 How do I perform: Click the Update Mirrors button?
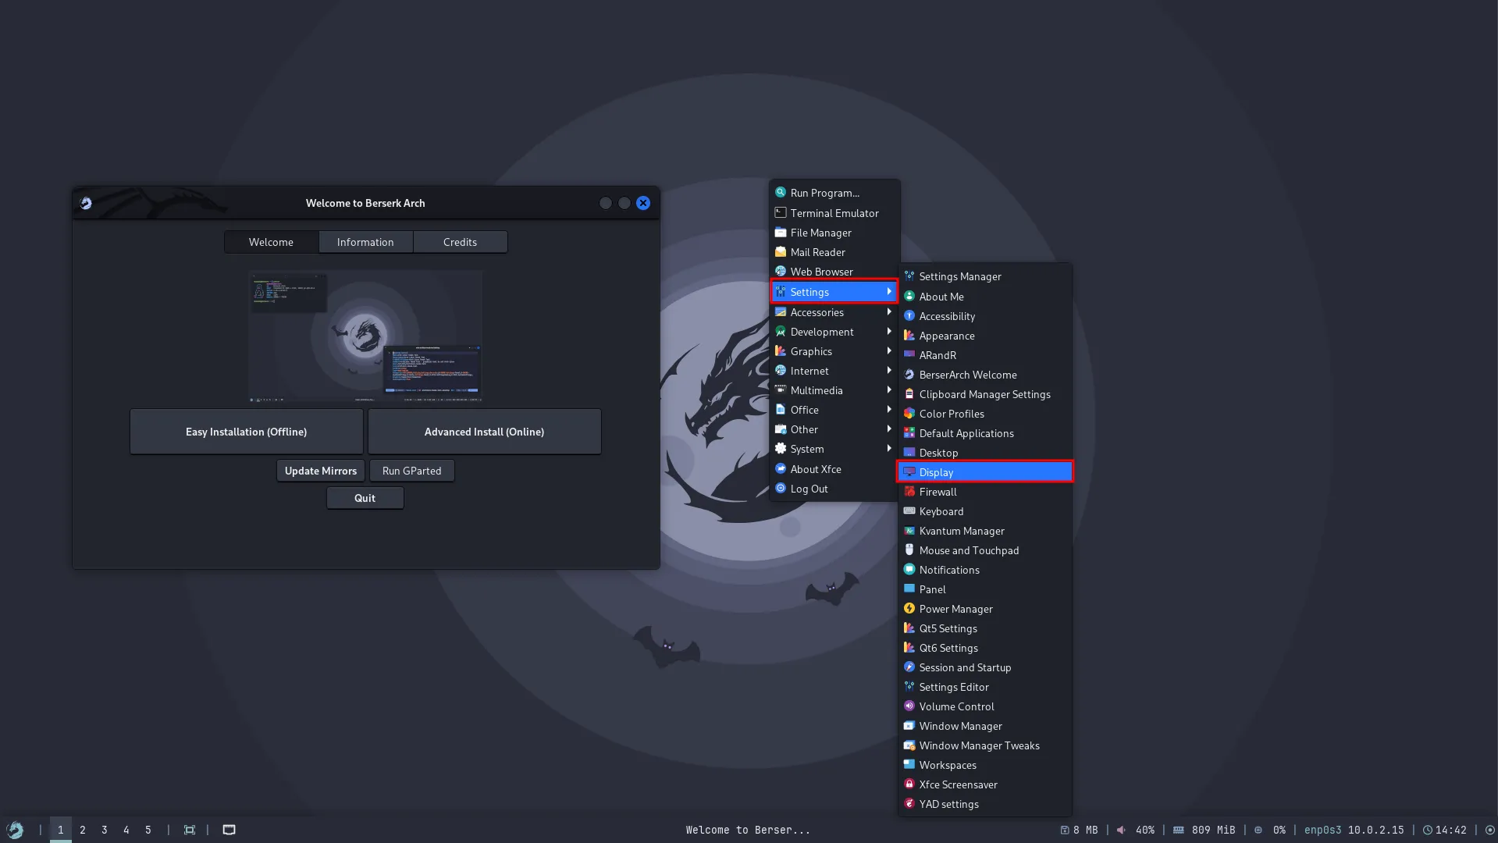tap(320, 470)
